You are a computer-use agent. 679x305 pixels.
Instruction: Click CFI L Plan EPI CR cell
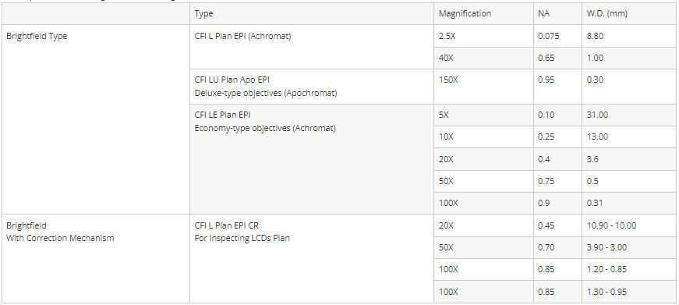312,259
